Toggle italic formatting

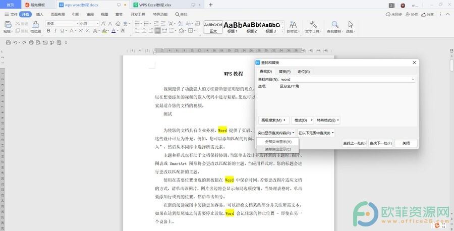(55, 31)
